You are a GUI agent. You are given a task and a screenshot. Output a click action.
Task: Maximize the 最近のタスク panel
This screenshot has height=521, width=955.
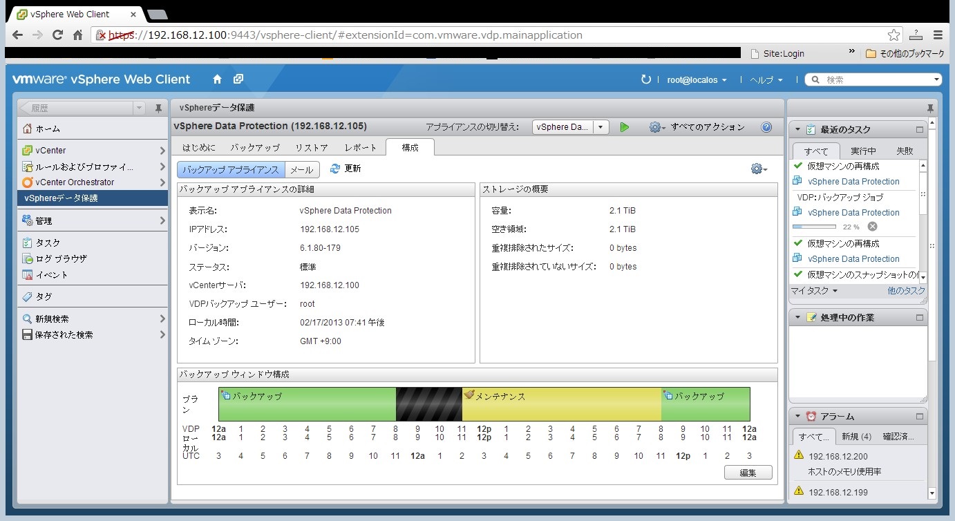tap(920, 129)
